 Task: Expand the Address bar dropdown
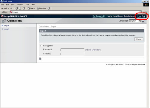[140, 12]
